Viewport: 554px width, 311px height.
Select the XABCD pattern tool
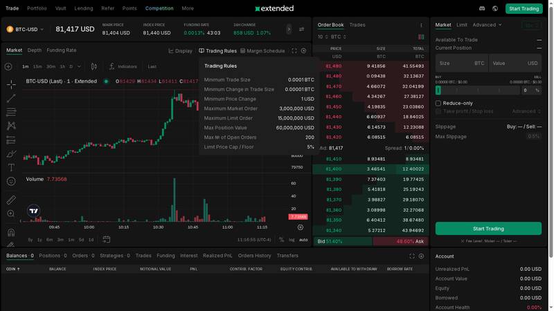pos(11,126)
